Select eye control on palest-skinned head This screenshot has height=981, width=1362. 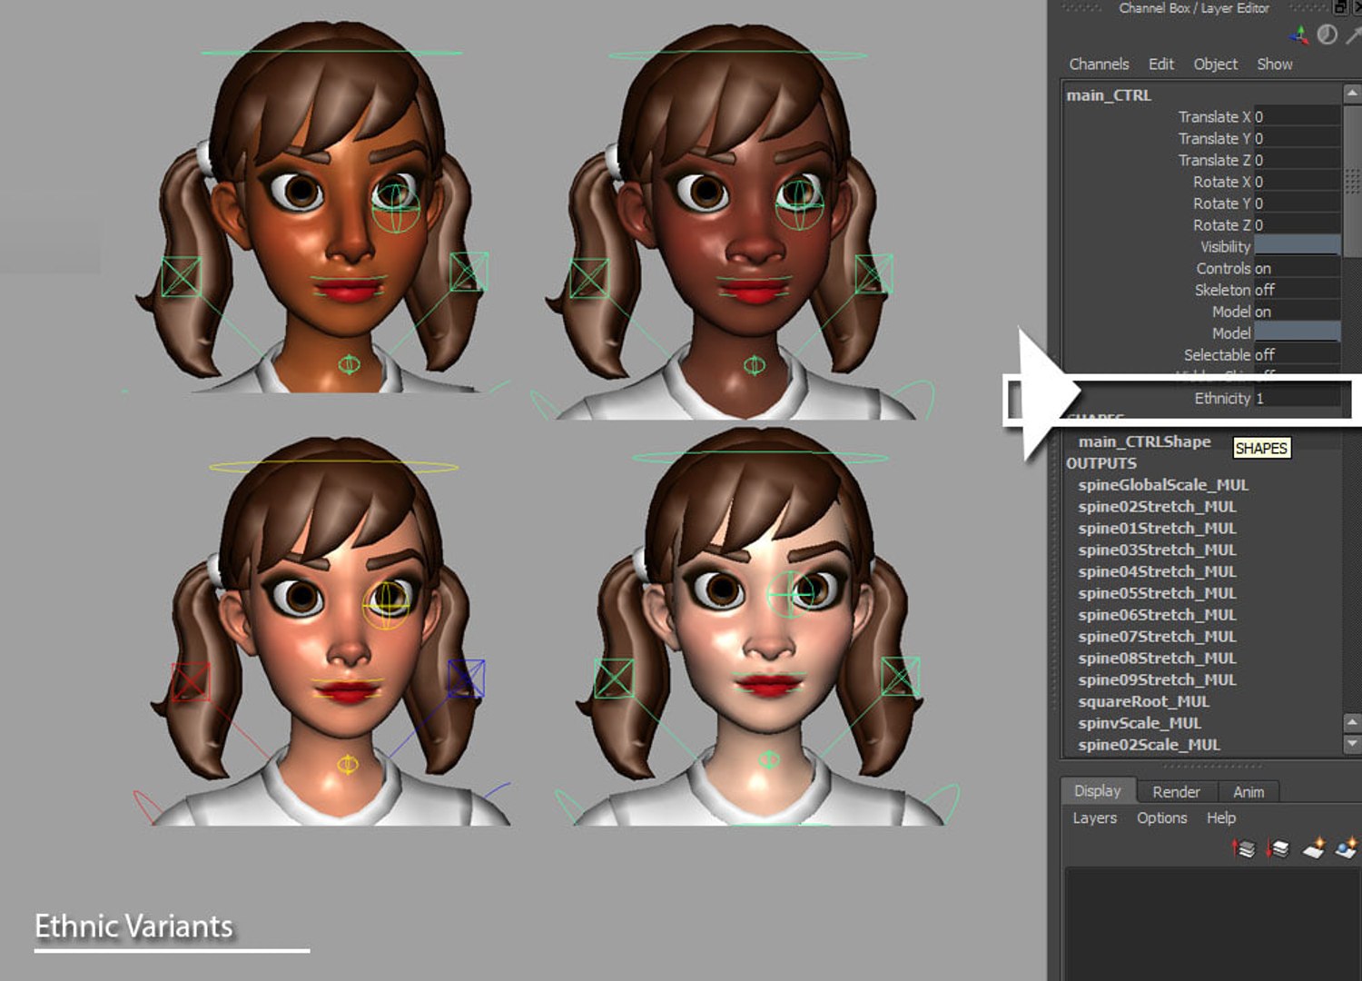tap(792, 594)
